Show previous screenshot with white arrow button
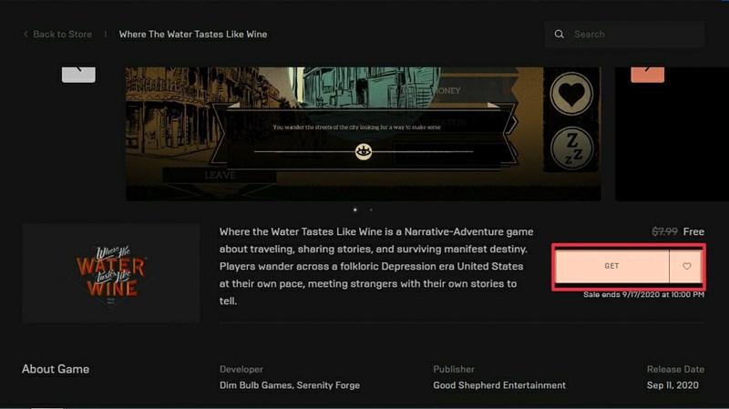 (78, 74)
